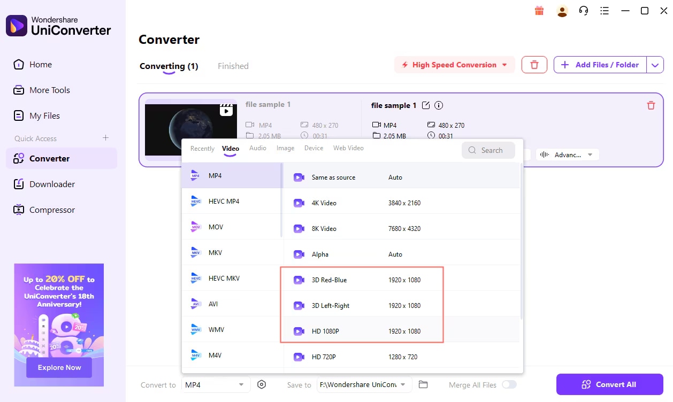Expand the Convert to MP4 dropdown
Image resolution: width=673 pixels, height=402 pixels.
pyautogui.click(x=216, y=384)
